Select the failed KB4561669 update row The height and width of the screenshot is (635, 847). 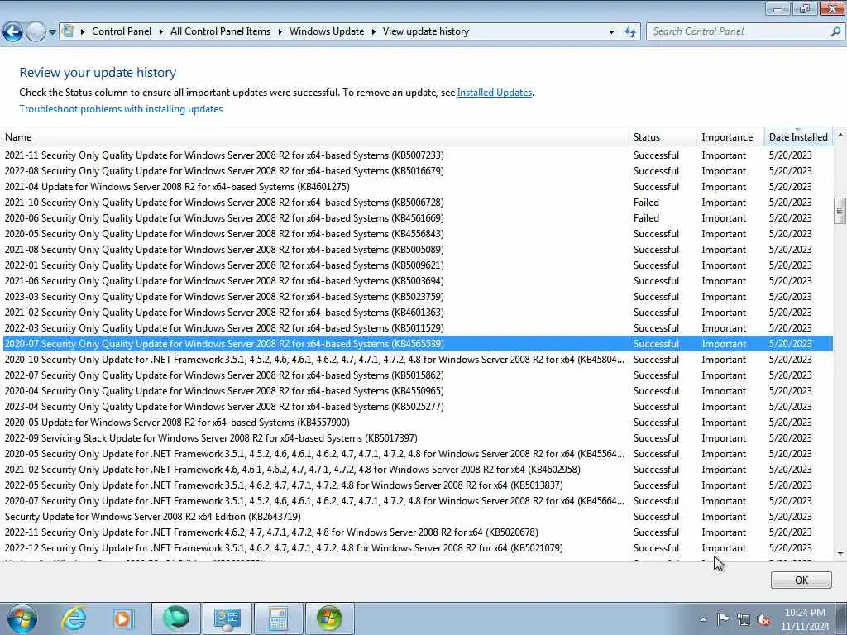click(x=418, y=218)
